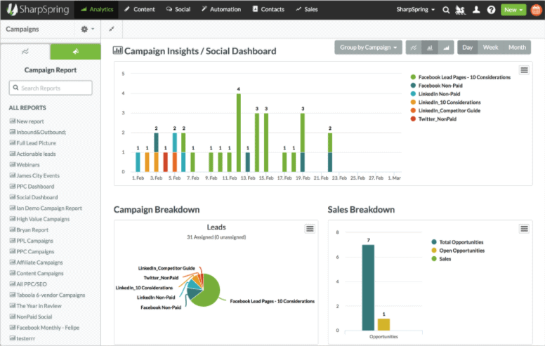Open the Sales Breakdown chart options menu
The height and width of the screenshot is (346, 545).
point(524,229)
